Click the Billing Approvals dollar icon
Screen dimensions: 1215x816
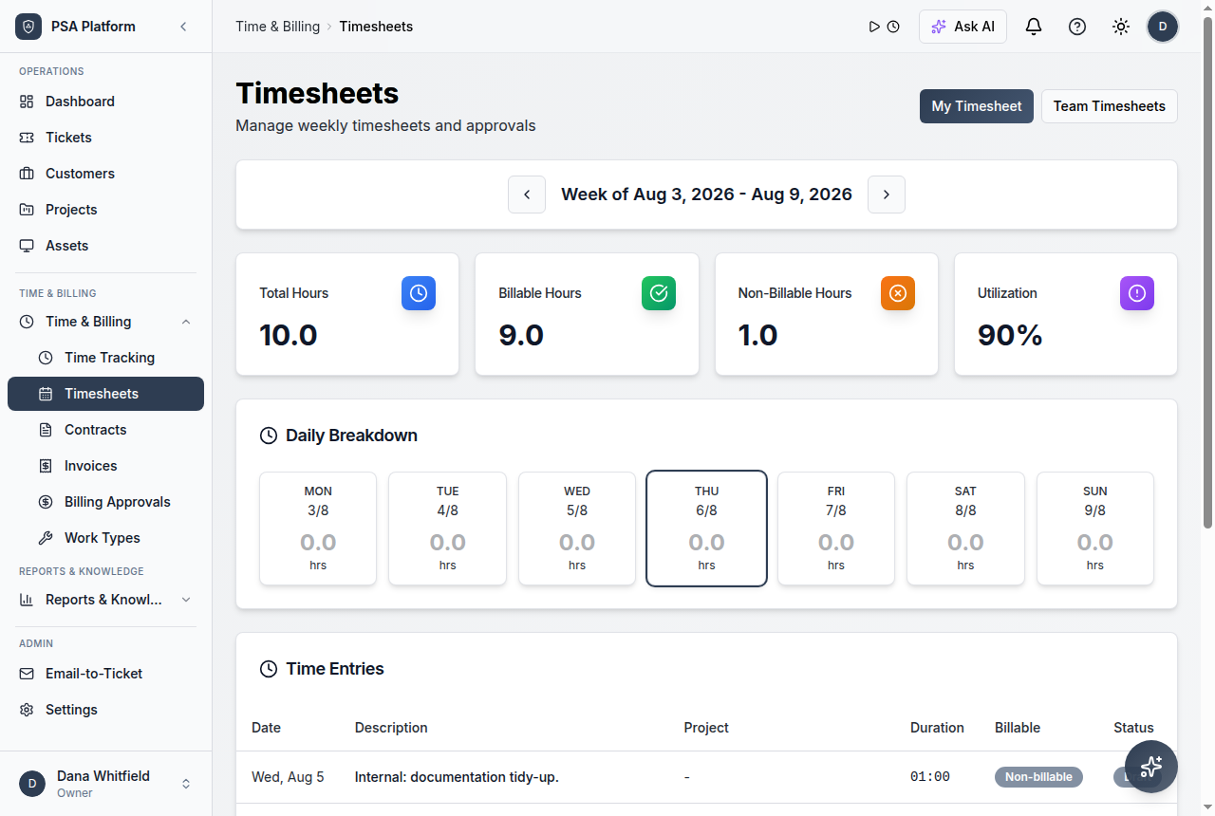46,502
